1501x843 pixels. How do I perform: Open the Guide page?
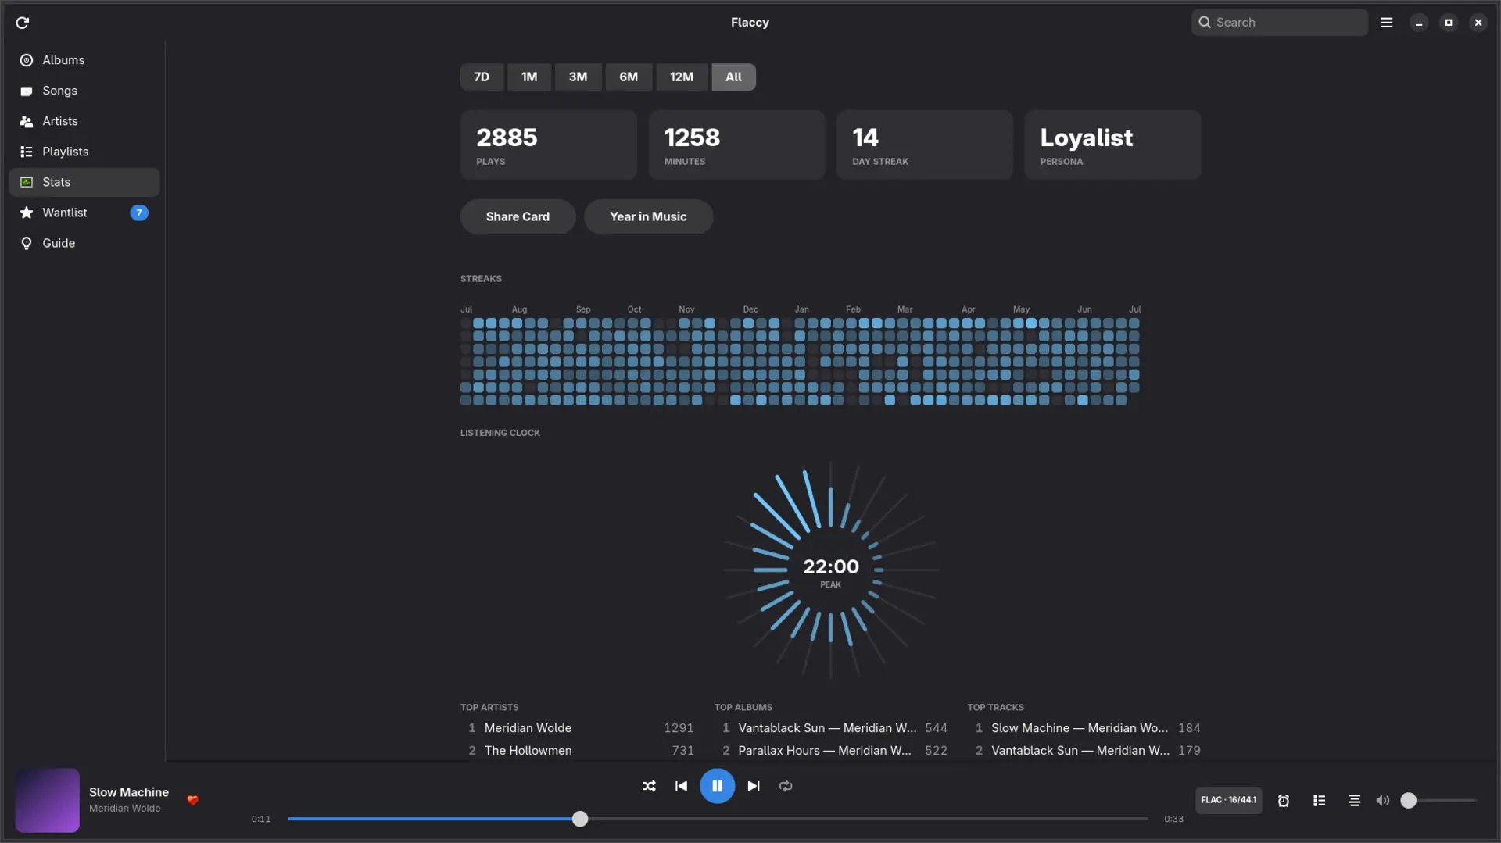84,243
